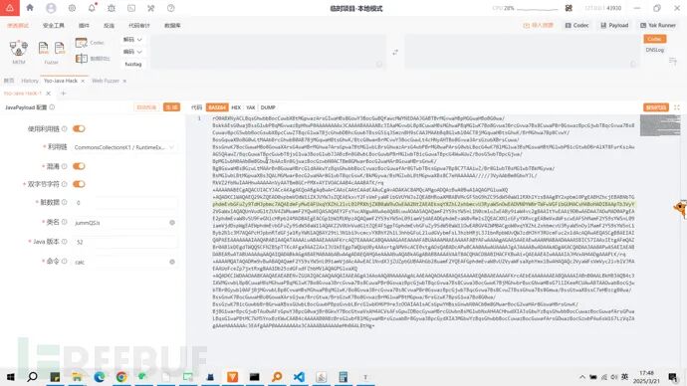Click the swap arrows between codec boxes
687x386 pixels.
pyautogui.click(x=395, y=52)
